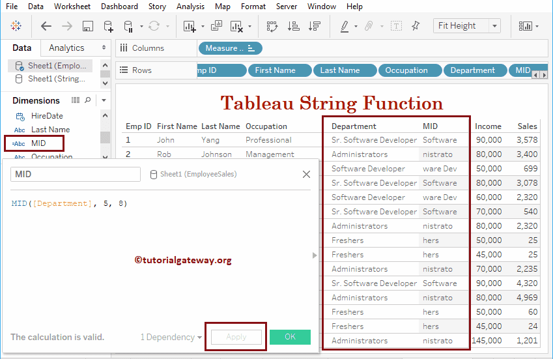
Task: Click the calculation name field MID
Action: [76, 174]
